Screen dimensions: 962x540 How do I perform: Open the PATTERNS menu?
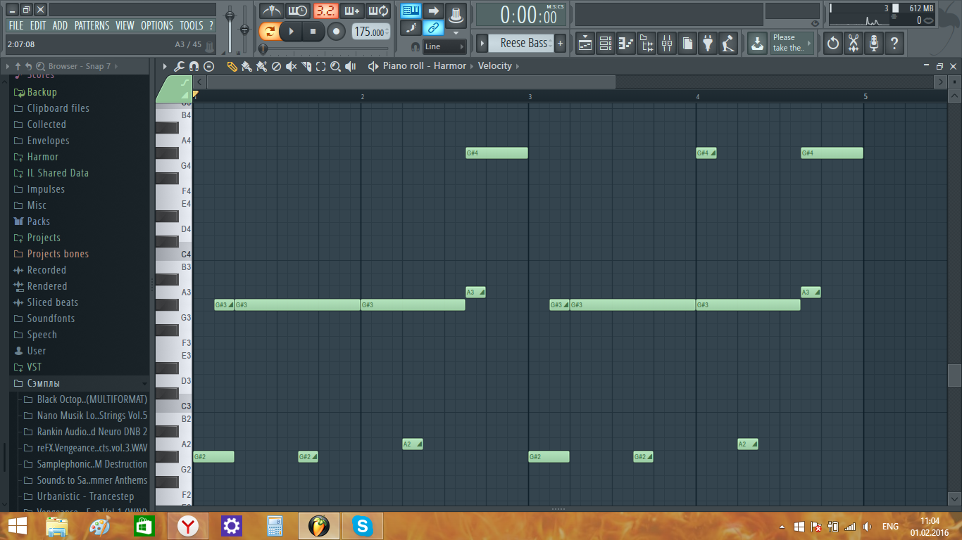click(92, 25)
